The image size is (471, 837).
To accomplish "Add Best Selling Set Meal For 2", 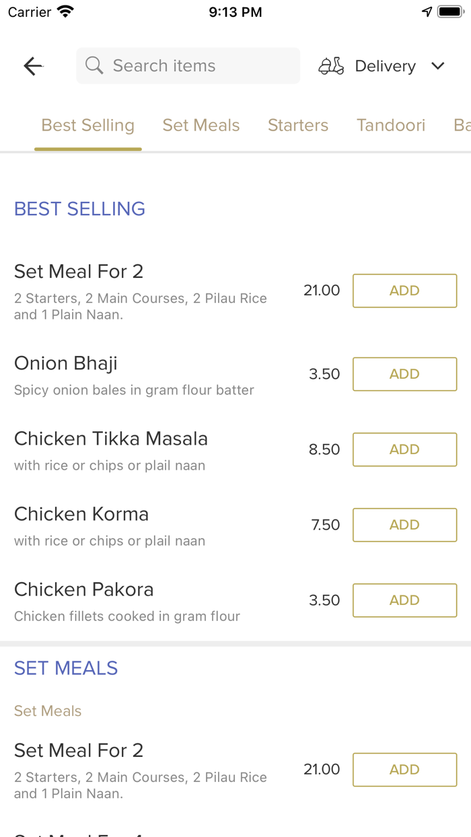I will tap(404, 291).
